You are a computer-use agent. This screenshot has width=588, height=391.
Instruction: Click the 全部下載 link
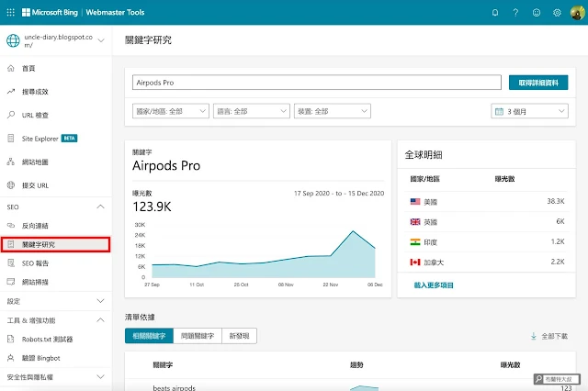click(x=554, y=336)
